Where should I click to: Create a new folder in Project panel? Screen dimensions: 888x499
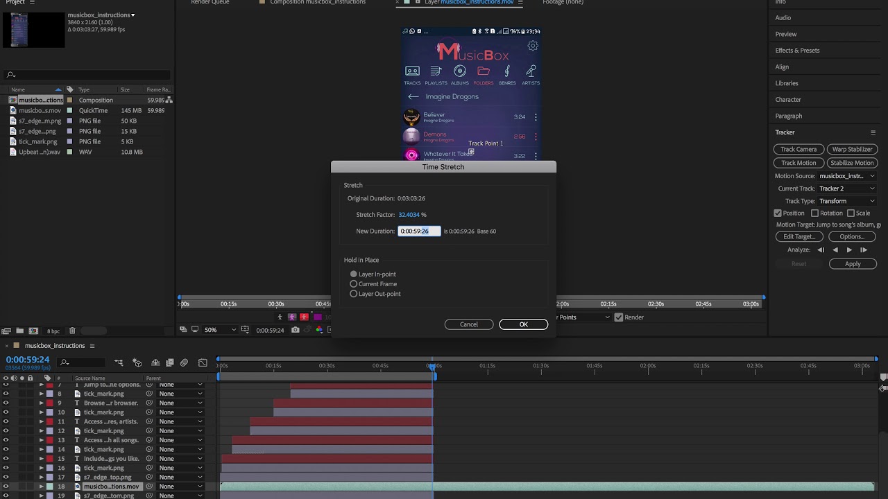click(19, 331)
